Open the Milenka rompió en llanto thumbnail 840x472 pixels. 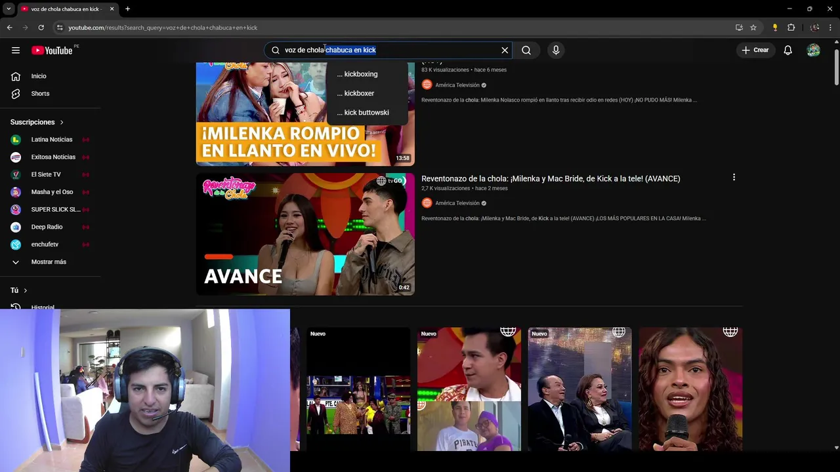(305, 114)
